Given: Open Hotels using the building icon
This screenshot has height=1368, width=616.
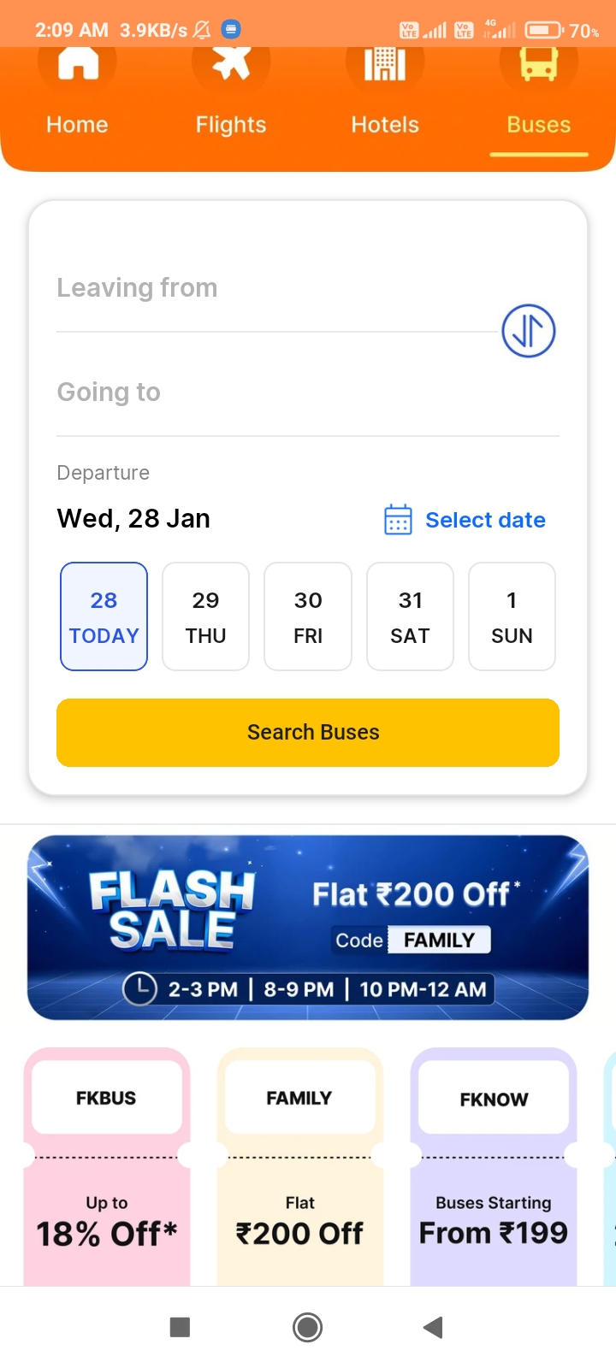Looking at the screenshot, I should click(384, 64).
